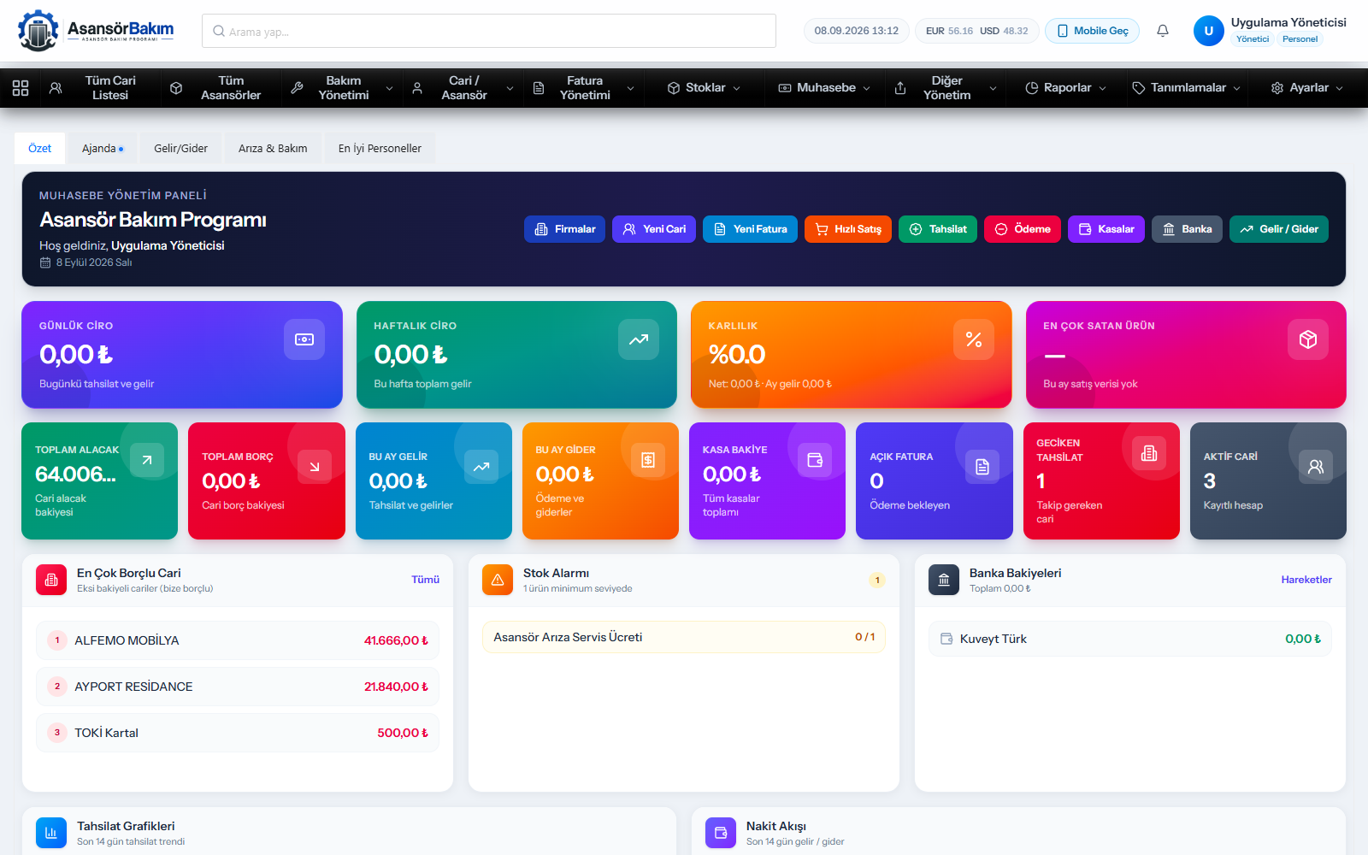Click the wallet icon on Kasa Bakiye card
The width and height of the screenshot is (1368, 855).
[x=815, y=460]
